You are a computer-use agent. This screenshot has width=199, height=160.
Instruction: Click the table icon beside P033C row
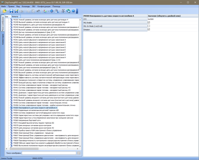coord(11,20)
